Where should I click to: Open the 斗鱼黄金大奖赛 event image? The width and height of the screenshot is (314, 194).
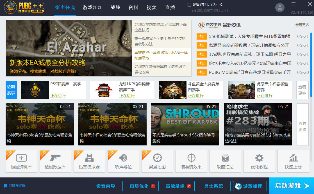[x=173, y=90]
